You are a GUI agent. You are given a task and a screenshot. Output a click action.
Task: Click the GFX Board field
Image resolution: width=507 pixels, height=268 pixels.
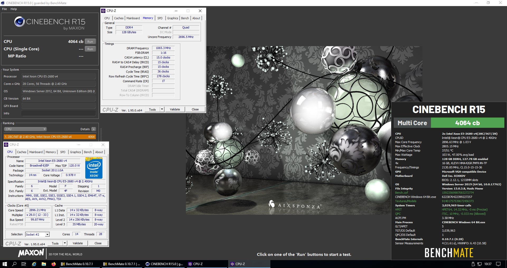(59, 106)
